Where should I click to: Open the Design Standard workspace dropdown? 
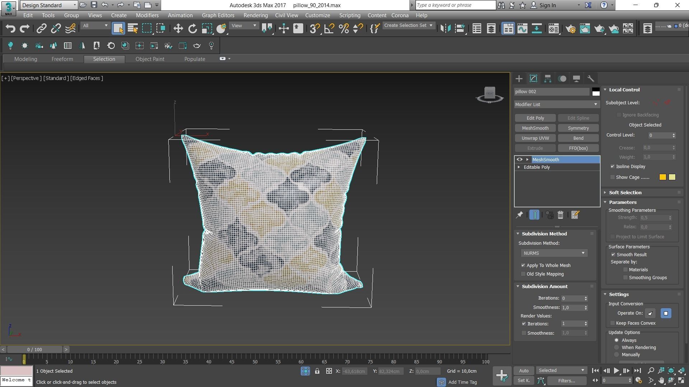coord(49,5)
